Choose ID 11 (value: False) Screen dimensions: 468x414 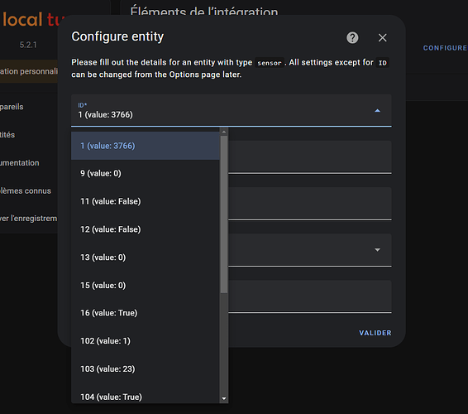point(146,201)
